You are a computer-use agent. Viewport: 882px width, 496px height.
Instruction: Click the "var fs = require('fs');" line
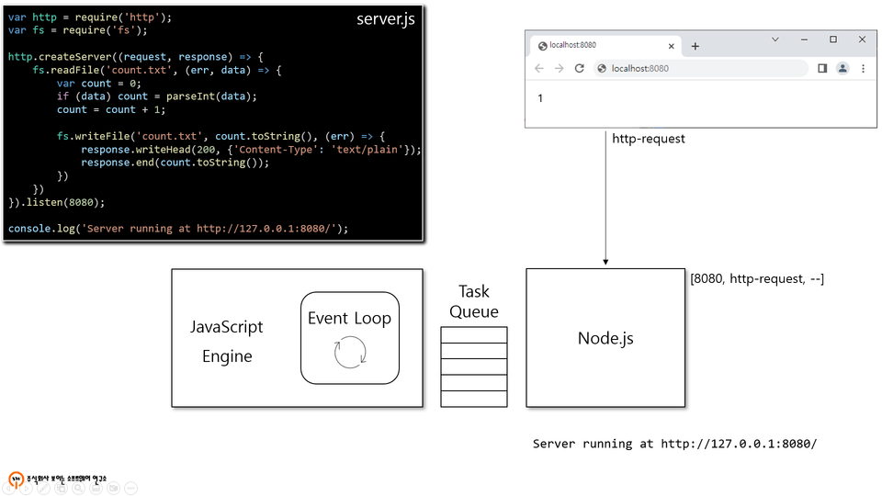[77, 30]
